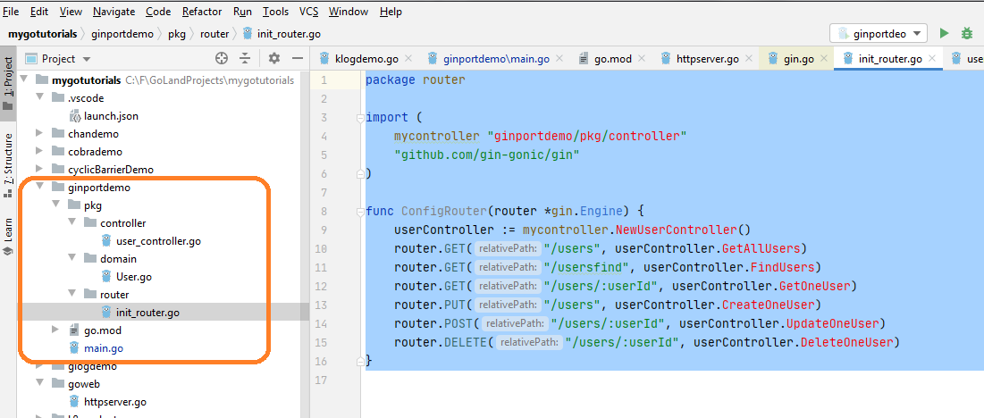
Task: Hide the Project tool window
Action: tap(298, 59)
